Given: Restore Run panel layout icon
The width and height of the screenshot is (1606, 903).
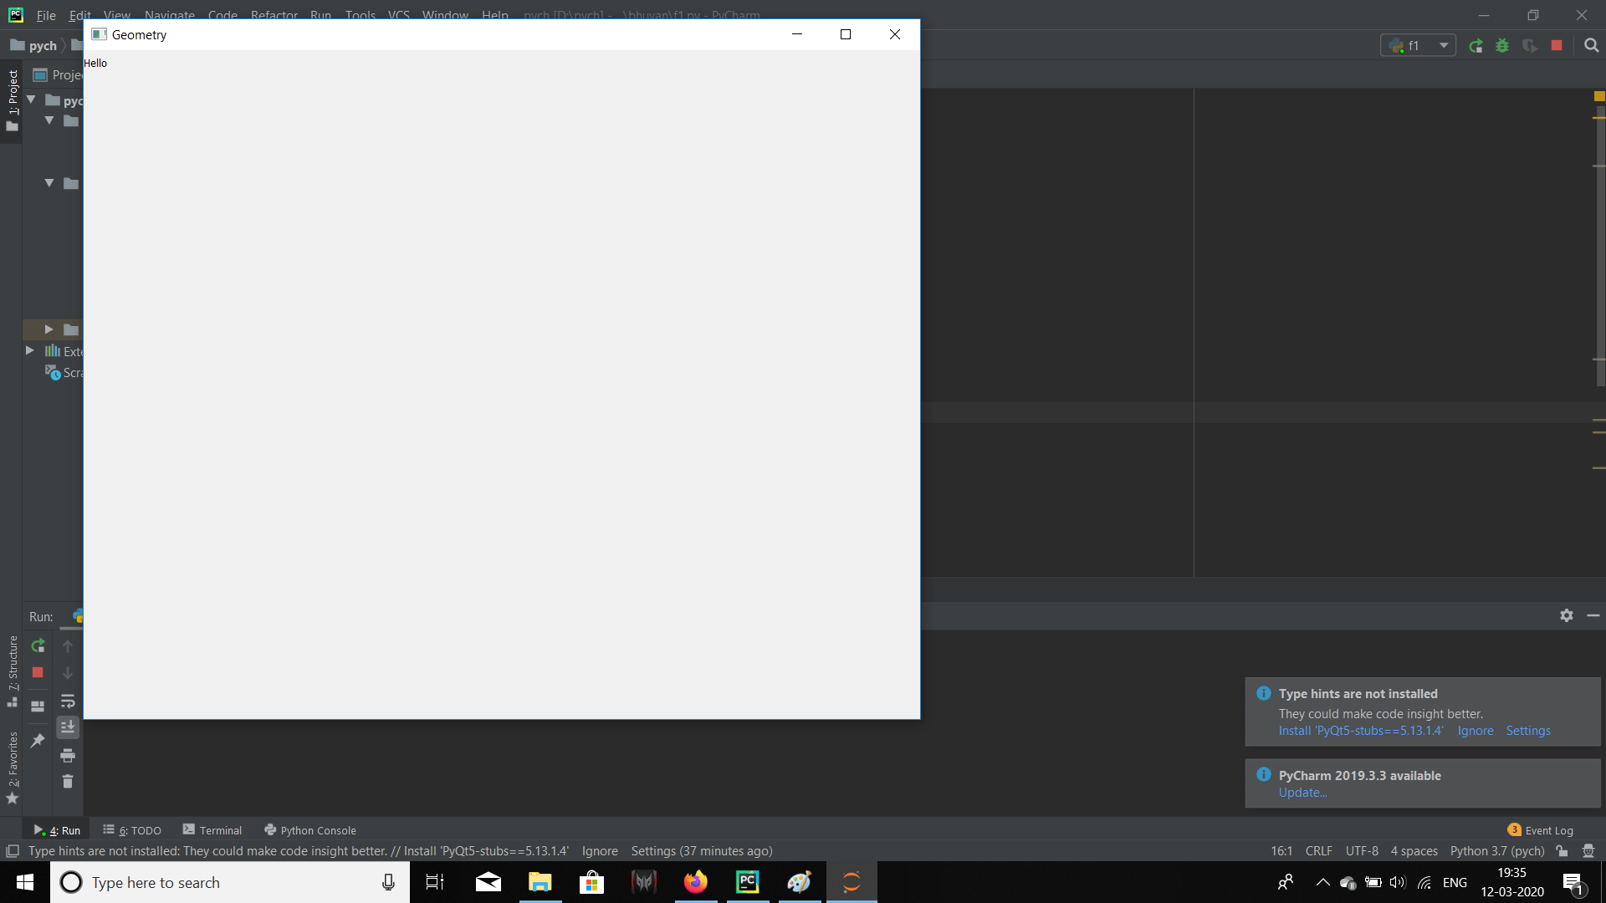Looking at the screenshot, I should point(38,707).
